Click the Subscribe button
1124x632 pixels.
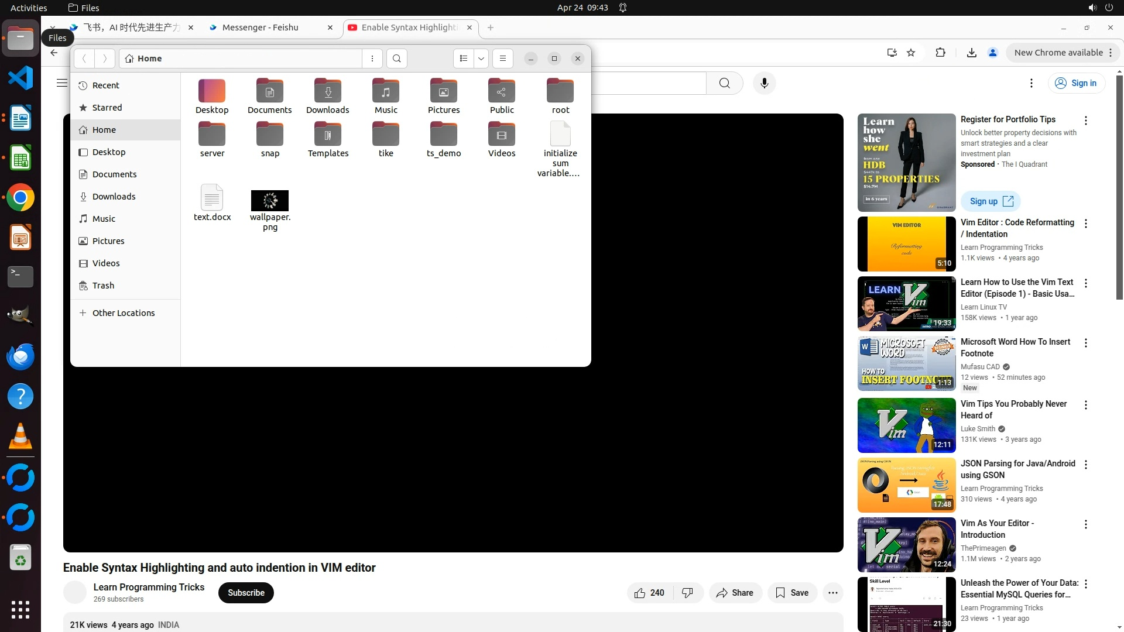click(246, 593)
